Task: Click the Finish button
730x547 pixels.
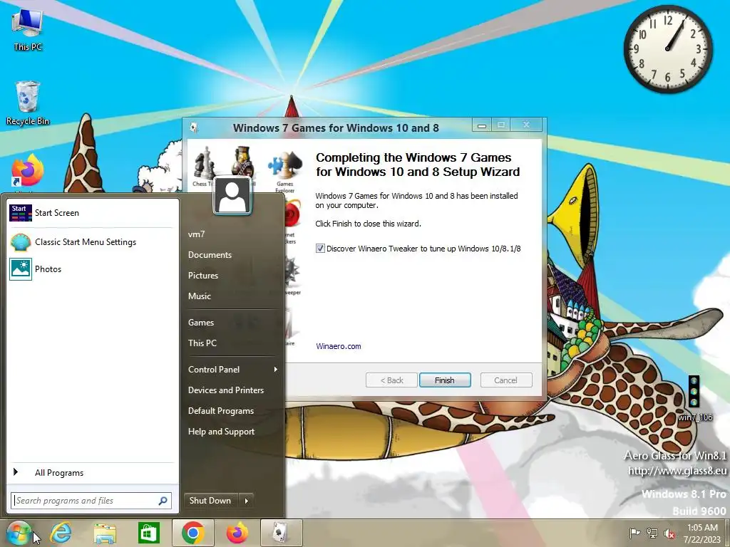Action: click(x=445, y=380)
